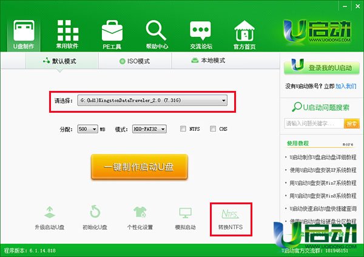Screen dimensions: 364x257
Task: Open the PE工具 briefcase icon
Action: 112,32
